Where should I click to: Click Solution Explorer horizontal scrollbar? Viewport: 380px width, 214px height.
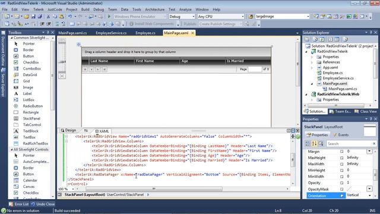click(336, 106)
